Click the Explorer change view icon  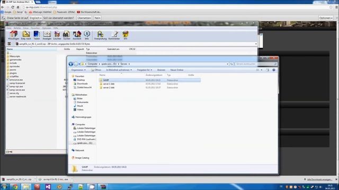coord(258,70)
